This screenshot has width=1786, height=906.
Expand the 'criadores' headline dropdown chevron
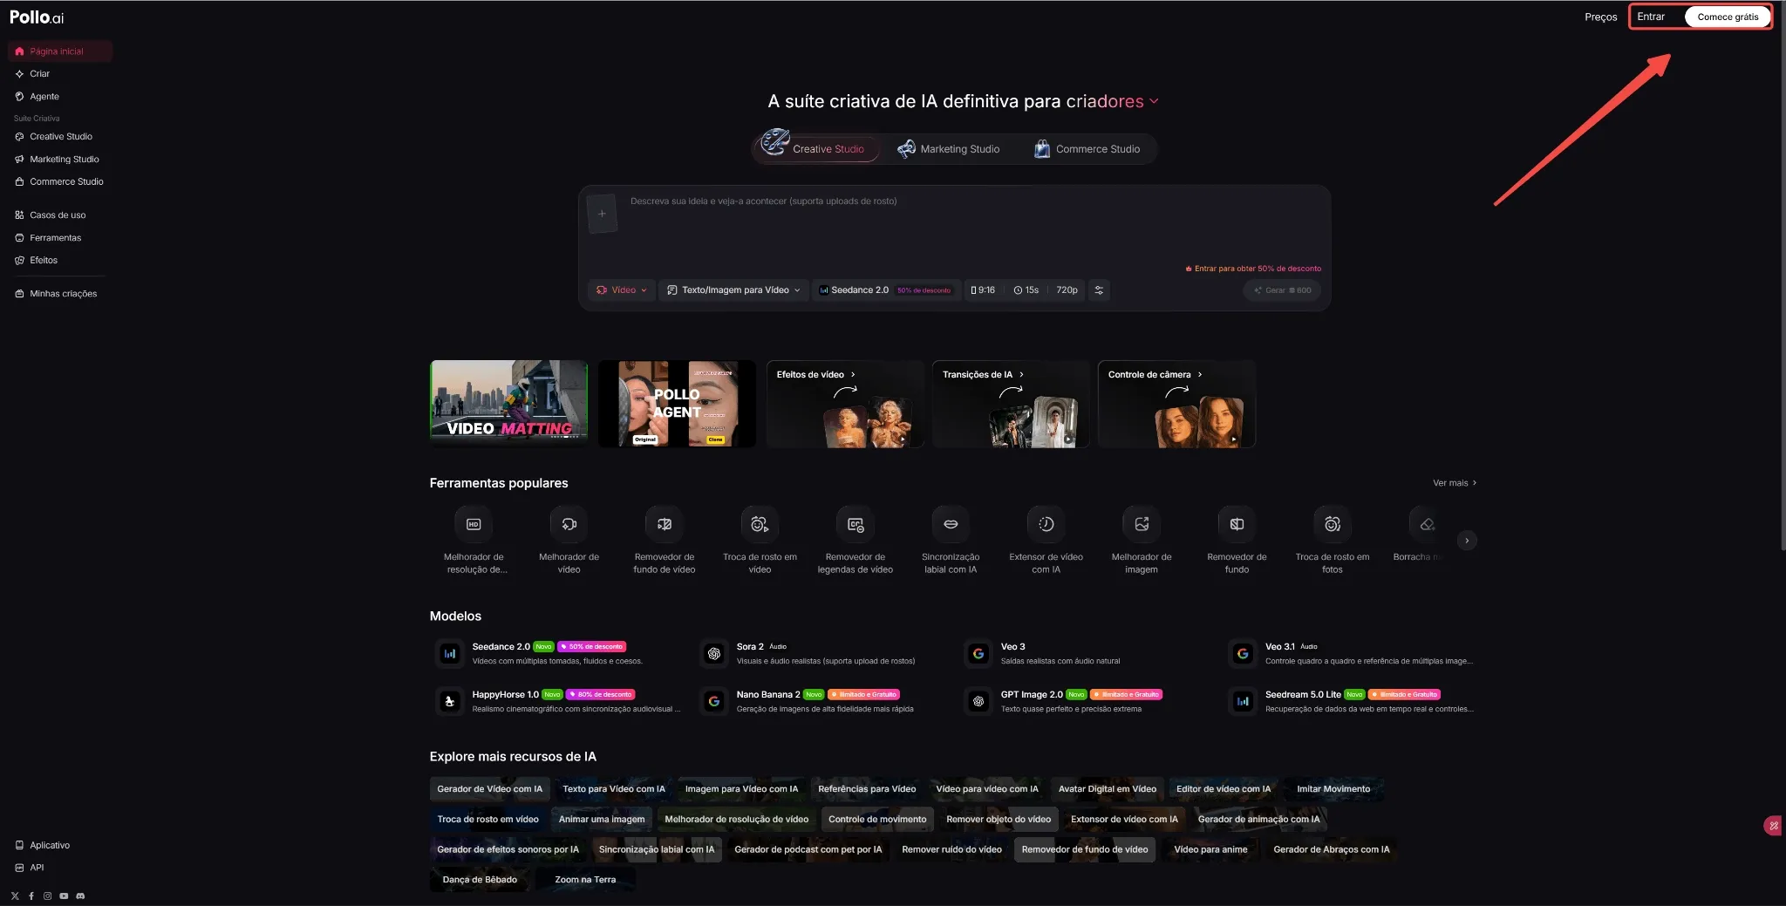1154,101
